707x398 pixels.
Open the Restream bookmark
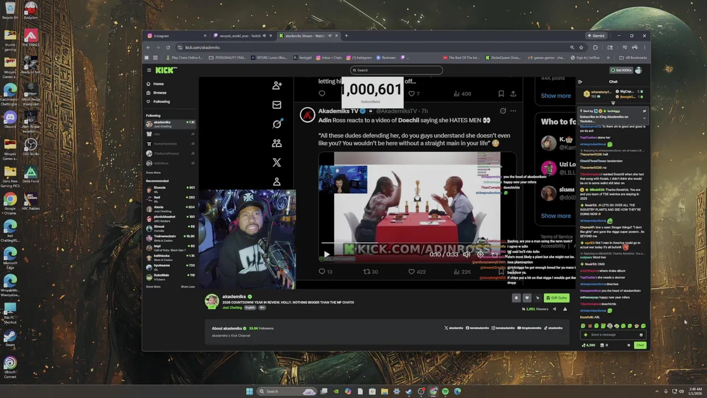coord(386,57)
